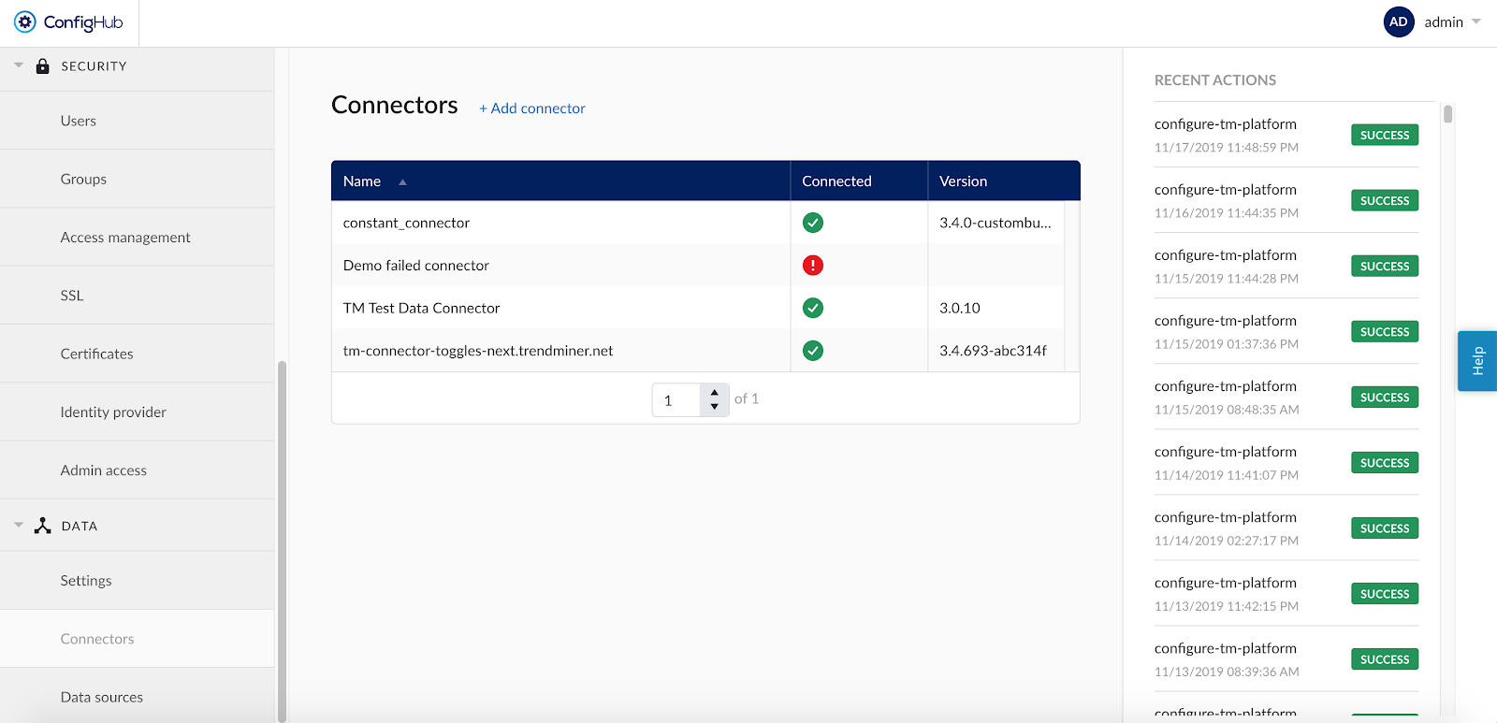Click the Security lock icon
Viewport: 1497px width, 723px height.
(42, 66)
